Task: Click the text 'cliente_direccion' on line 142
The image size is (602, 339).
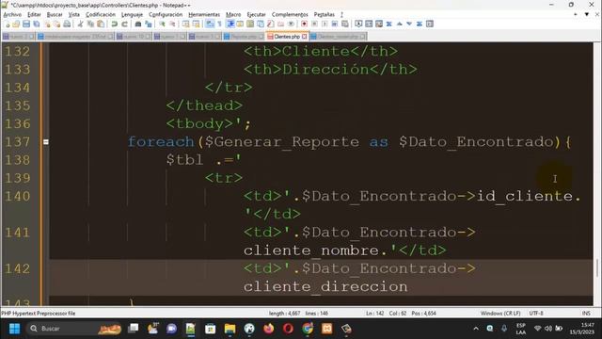Action: point(325,286)
